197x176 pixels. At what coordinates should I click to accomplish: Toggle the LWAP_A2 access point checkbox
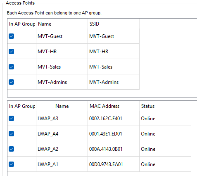coord(11,149)
